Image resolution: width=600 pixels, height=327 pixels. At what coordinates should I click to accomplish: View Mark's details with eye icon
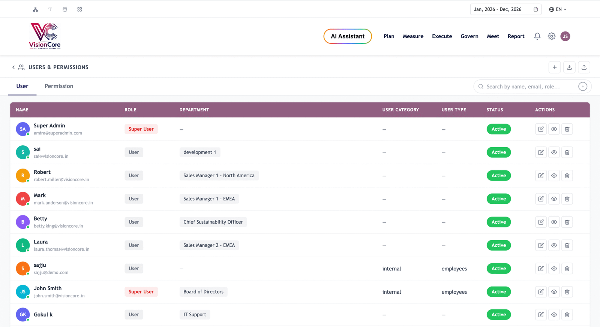tap(554, 199)
